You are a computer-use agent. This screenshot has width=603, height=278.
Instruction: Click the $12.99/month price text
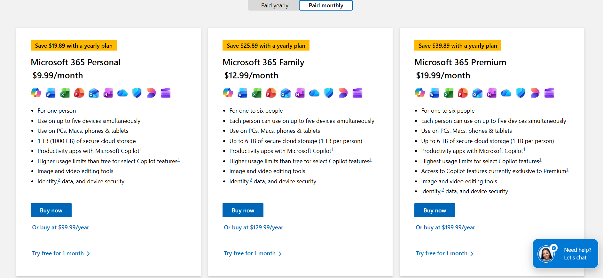tap(251, 75)
